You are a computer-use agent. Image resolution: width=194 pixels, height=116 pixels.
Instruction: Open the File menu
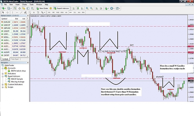pyautogui.click(x=6, y=5)
